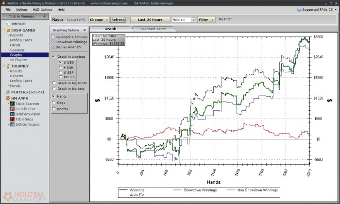Select the € EUR currency option

(x=61, y=68)
